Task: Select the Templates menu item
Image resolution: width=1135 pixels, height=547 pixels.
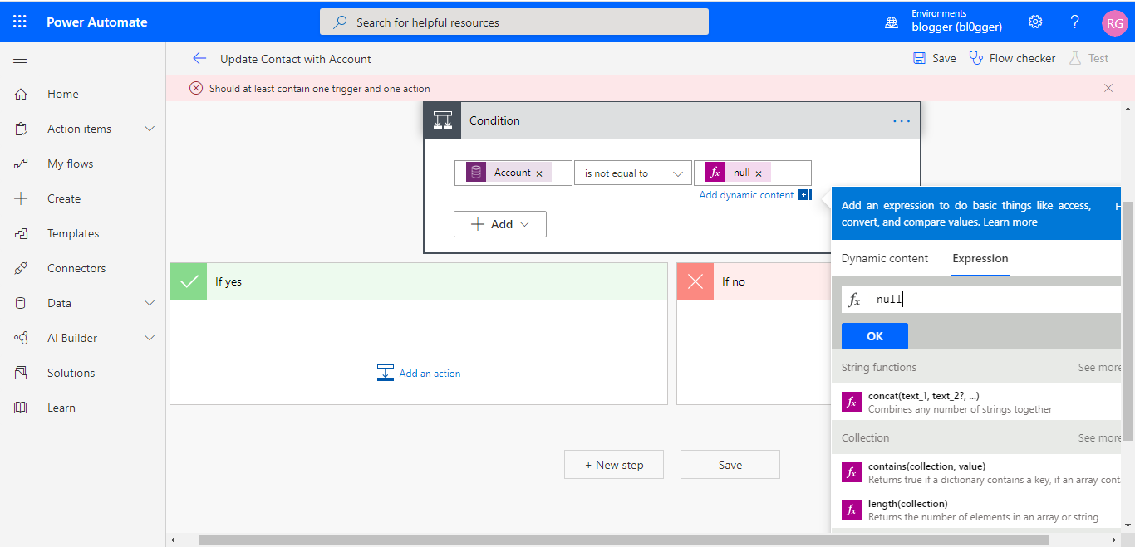Action: (x=73, y=233)
